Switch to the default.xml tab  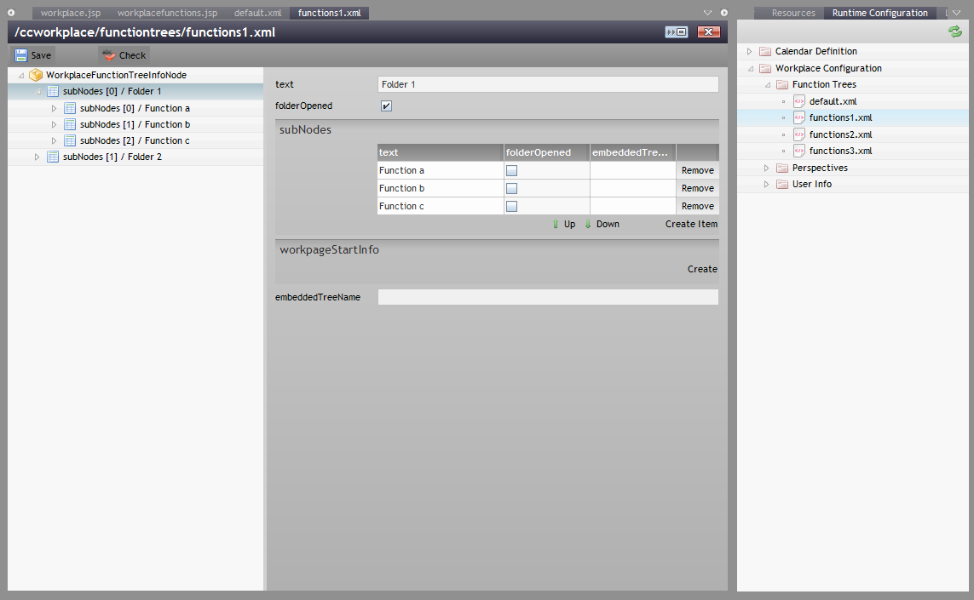point(257,14)
